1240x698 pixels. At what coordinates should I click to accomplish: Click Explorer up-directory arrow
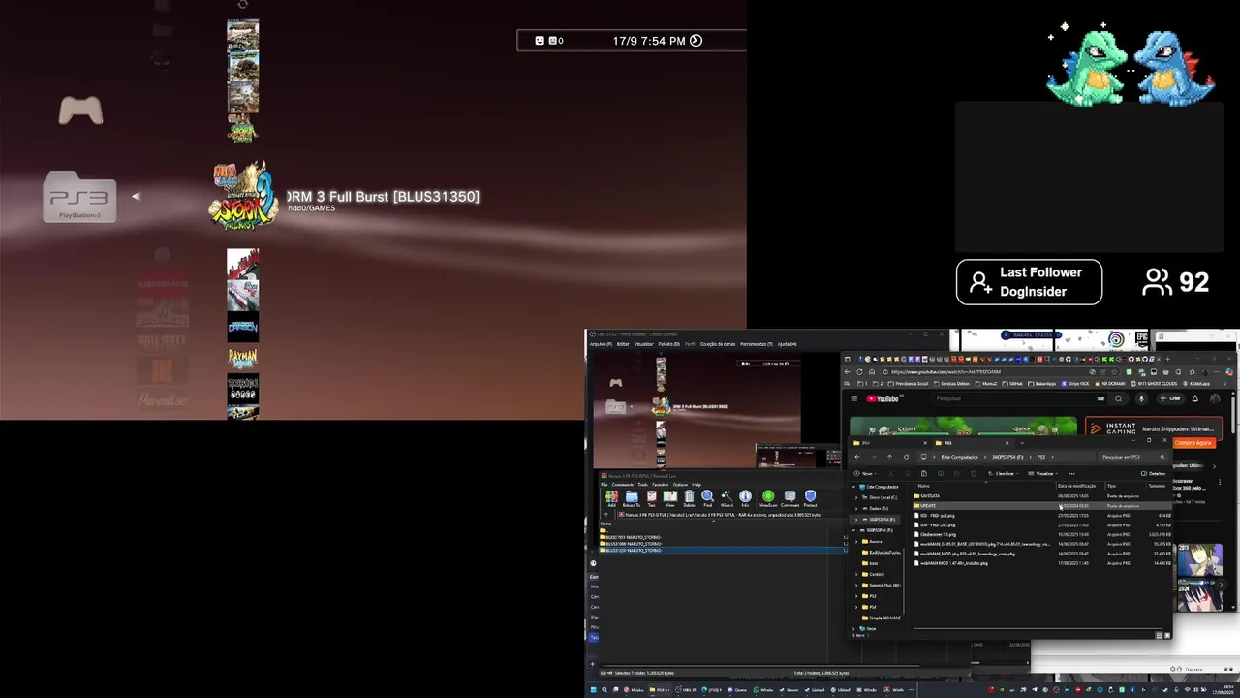click(x=889, y=457)
